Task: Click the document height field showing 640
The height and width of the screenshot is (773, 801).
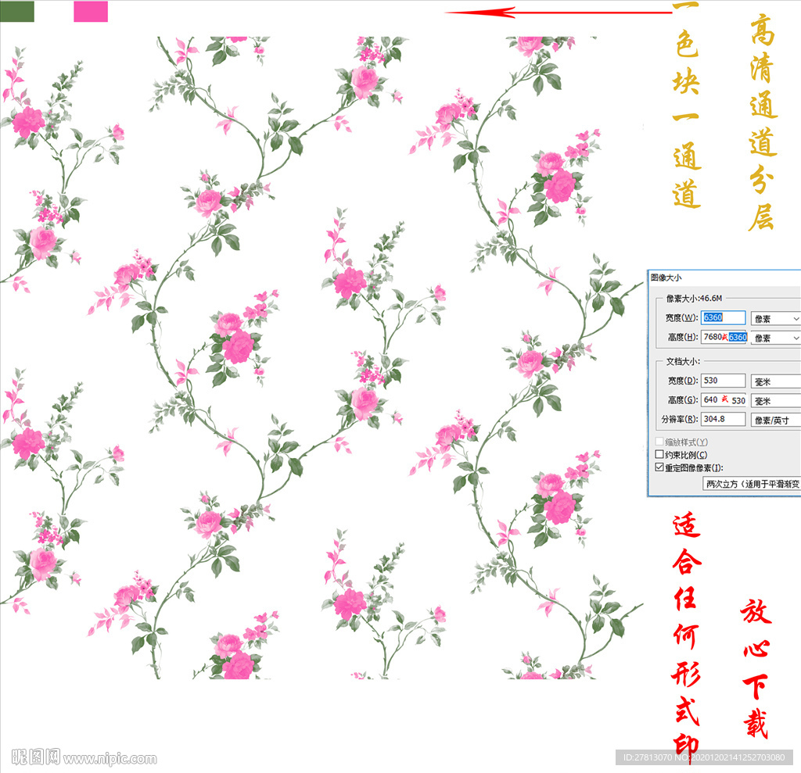Action: (x=723, y=400)
